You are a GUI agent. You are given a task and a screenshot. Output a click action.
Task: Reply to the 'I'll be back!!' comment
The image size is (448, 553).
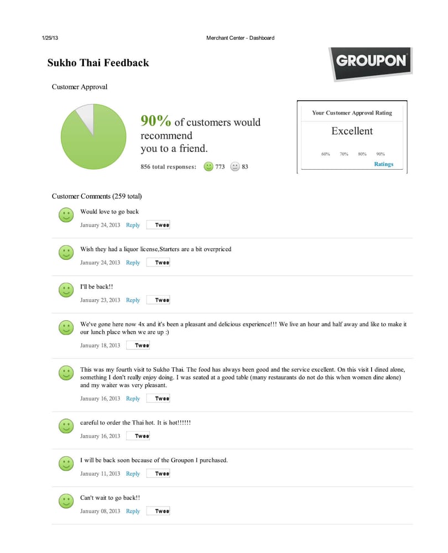[133, 300]
